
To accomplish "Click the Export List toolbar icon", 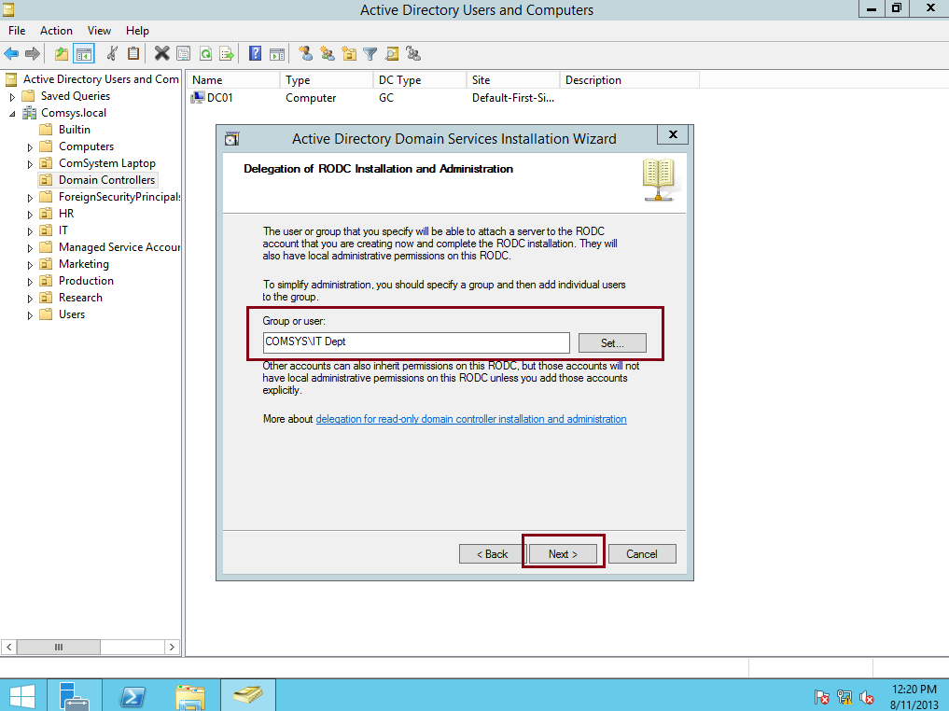I will tap(226, 53).
